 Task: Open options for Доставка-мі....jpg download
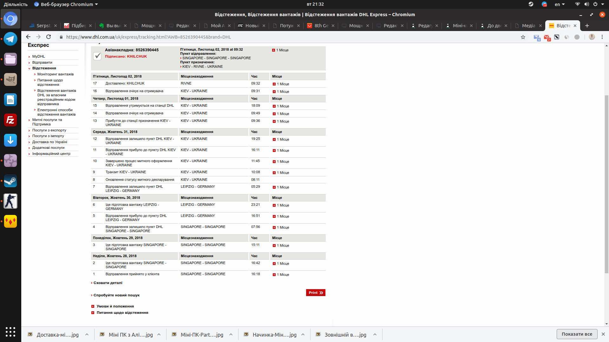point(87,334)
